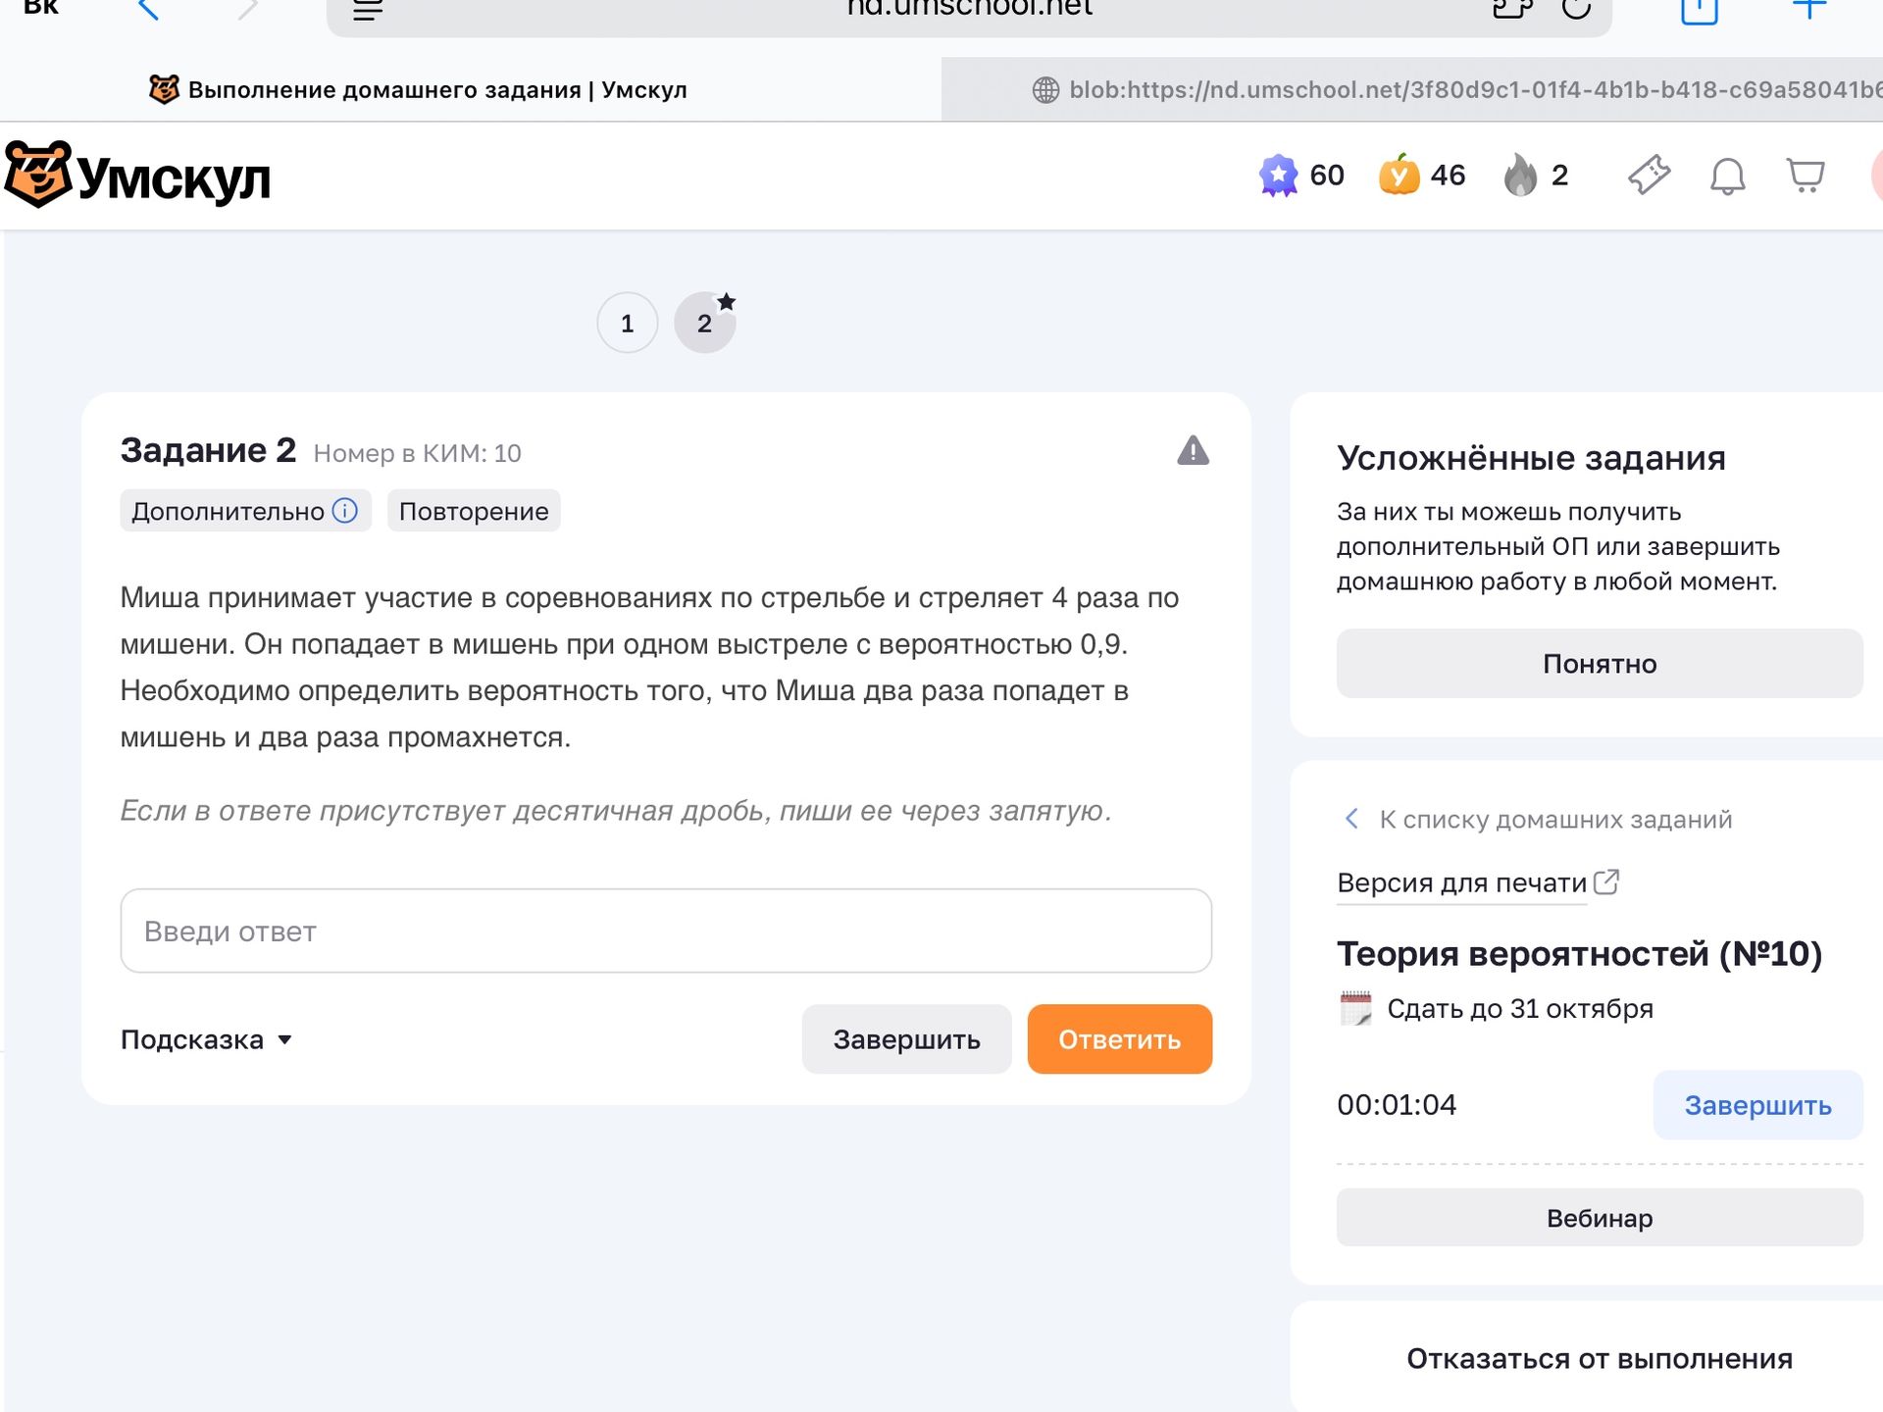Image resolution: width=1883 pixels, height=1412 pixels.
Task: Click Теория вероятностей (№10) heading
Action: (1579, 953)
